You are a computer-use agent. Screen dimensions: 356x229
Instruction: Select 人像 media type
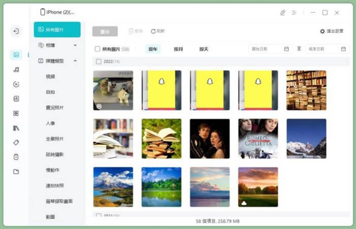point(50,123)
